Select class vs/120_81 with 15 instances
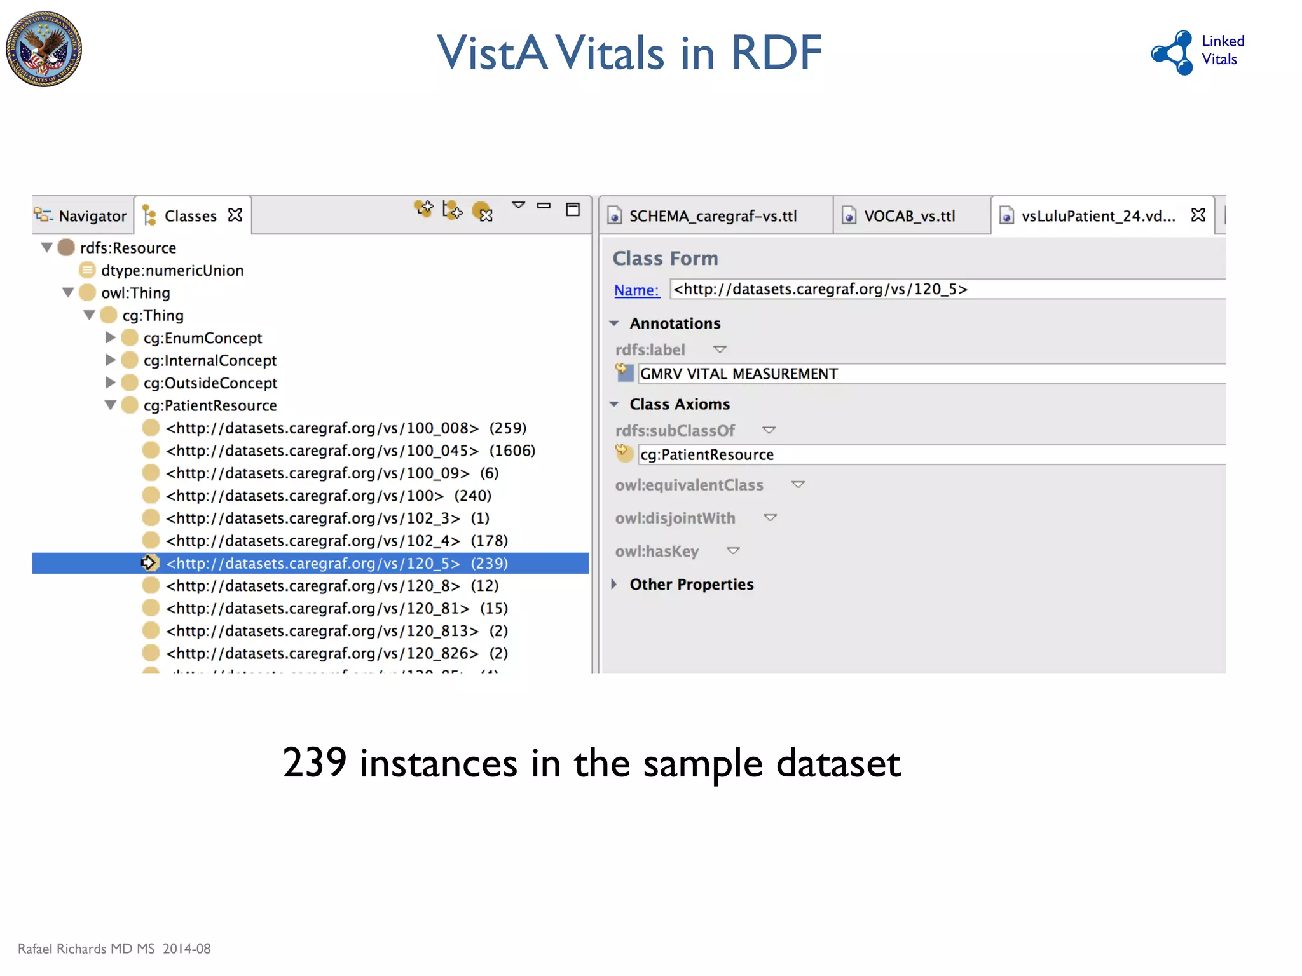 [337, 609]
